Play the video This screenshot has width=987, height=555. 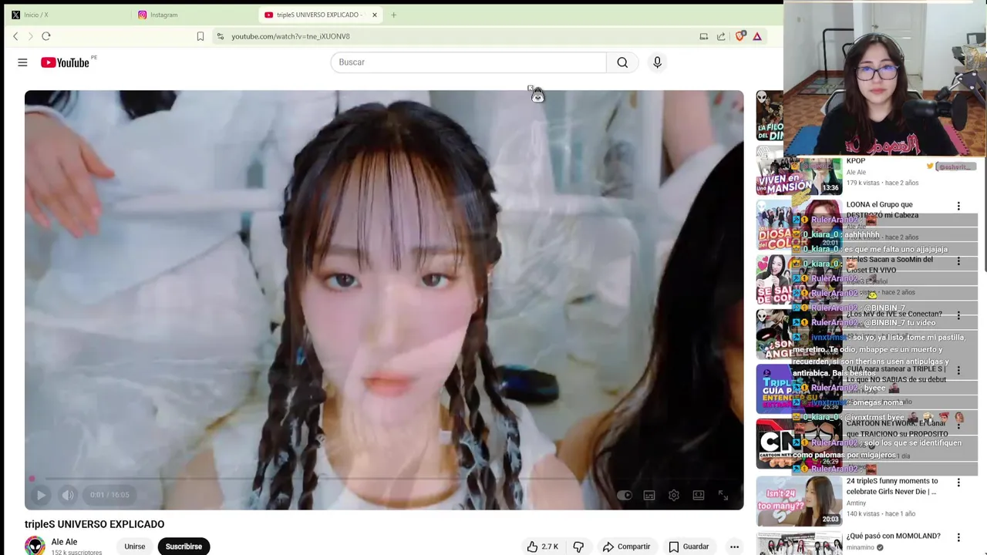[x=41, y=495]
